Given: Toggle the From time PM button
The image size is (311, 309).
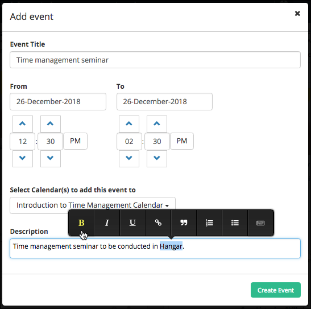Looking at the screenshot, I should click(75, 141).
